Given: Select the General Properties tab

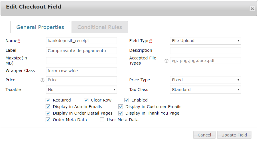Looking at the screenshot, I should pos(40,27).
